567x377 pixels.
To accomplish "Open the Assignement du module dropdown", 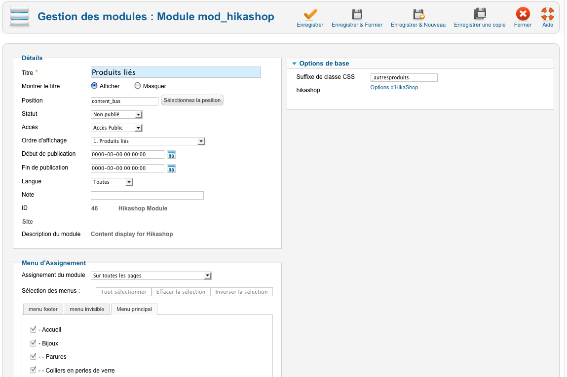I will tap(151, 275).
